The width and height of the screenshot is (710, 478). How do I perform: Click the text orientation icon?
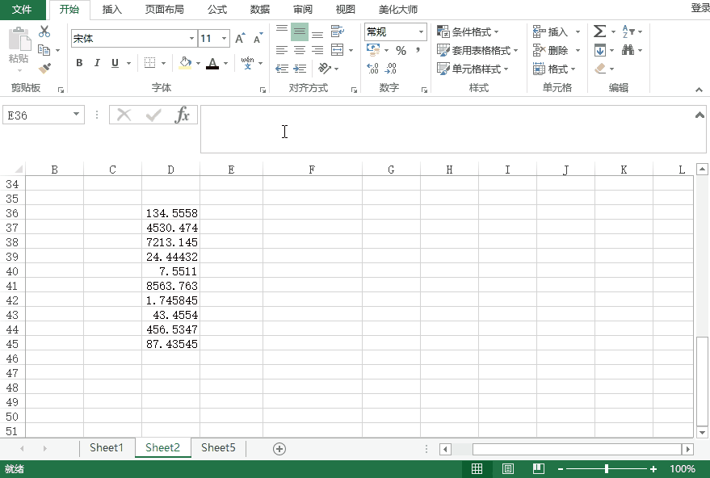pyautogui.click(x=325, y=69)
